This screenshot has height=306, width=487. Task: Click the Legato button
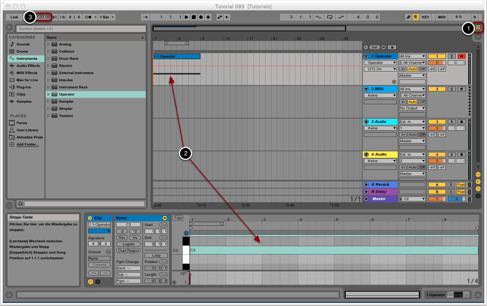pos(128,244)
